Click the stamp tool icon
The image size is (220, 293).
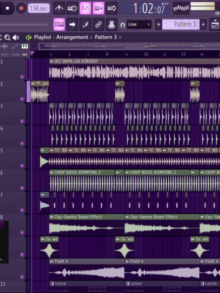(111, 24)
